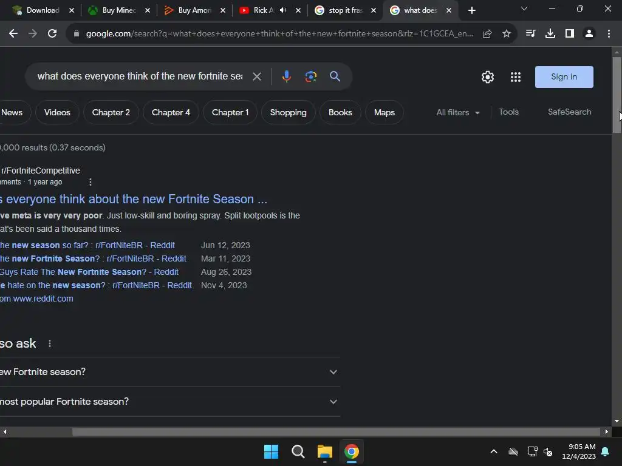Open the muted volume tray icon
The height and width of the screenshot is (466, 622).
tap(548, 451)
